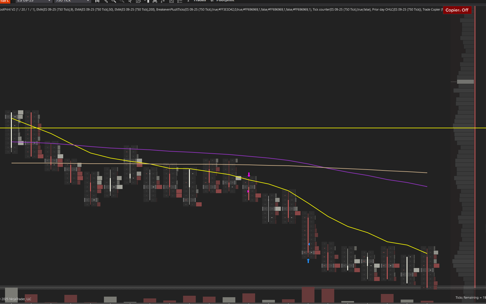Open the drawing tools pencil icon
Viewport: 486px width, 304px height.
105,1
